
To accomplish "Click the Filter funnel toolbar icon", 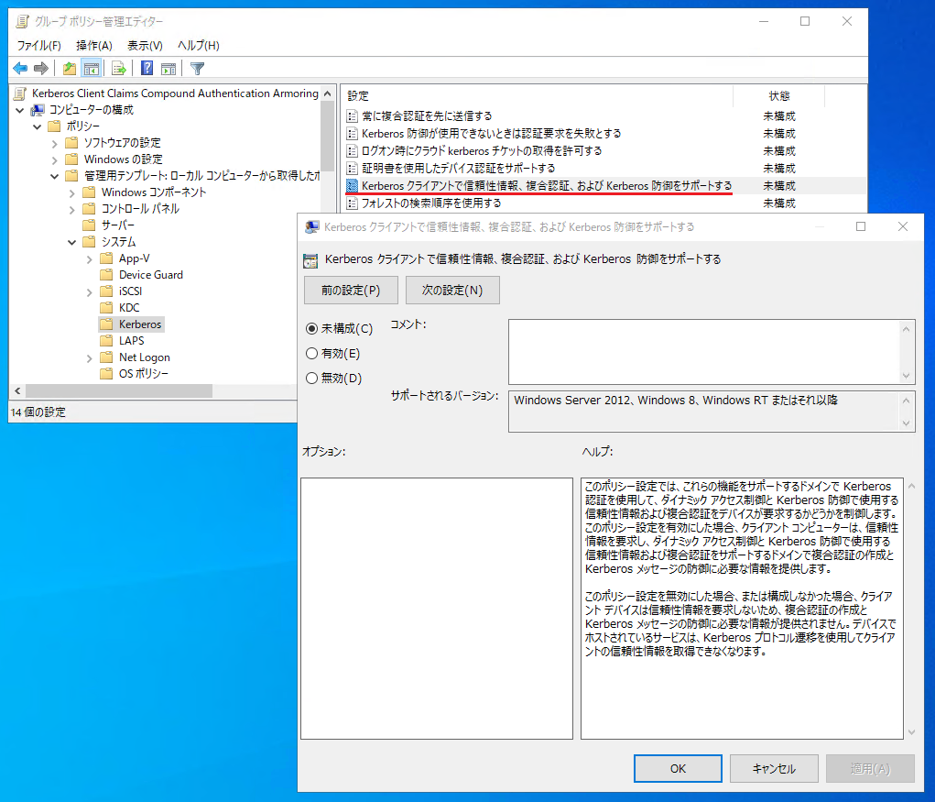I will pos(198,69).
